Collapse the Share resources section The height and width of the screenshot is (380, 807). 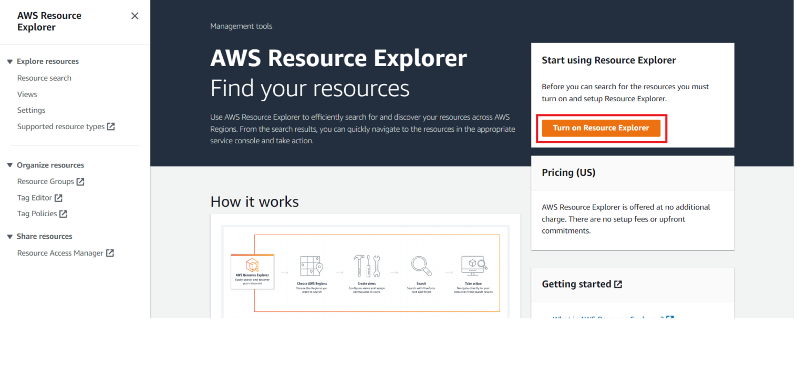tap(10, 236)
